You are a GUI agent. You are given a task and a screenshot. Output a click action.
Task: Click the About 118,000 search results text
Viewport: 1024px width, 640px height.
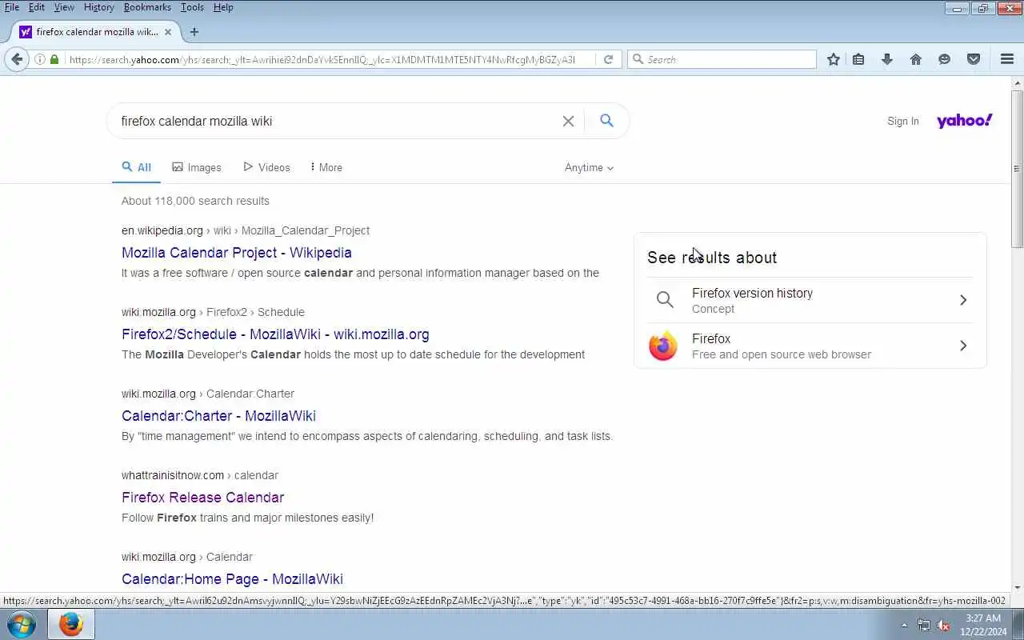point(195,201)
